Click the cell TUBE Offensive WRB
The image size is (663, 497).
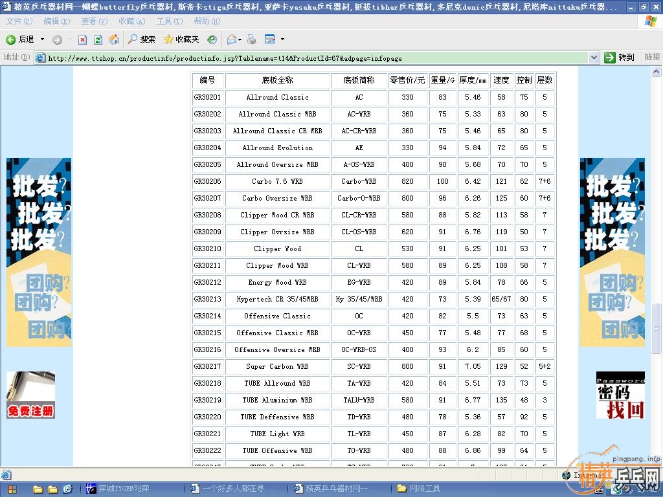(x=277, y=450)
